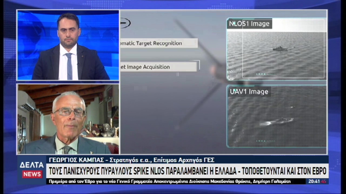Select the elderly guest's video feed
Image resolution: width=346 pixels, height=194 pixels.
click(x=68, y=119)
